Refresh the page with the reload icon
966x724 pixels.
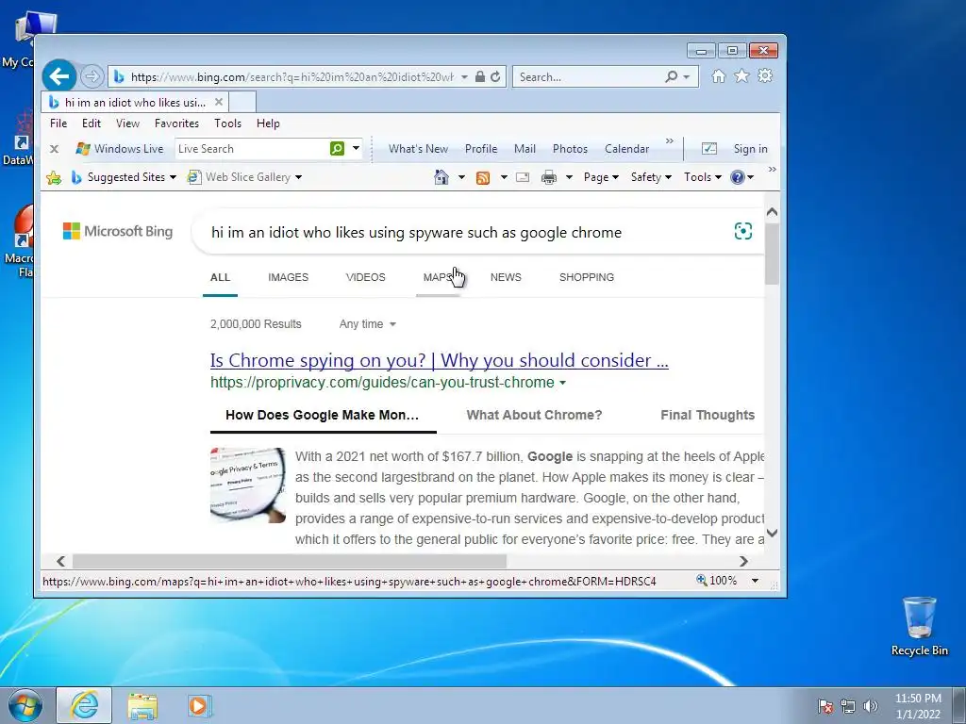(495, 77)
